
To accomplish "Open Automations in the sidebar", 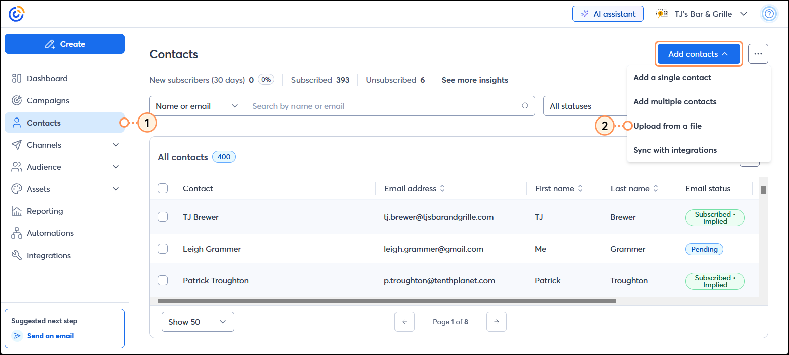I will 64,233.
